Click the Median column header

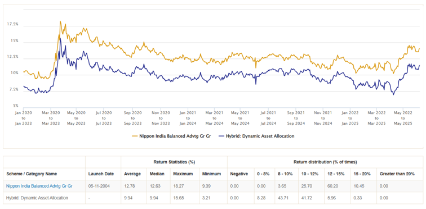click(x=157, y=174)
